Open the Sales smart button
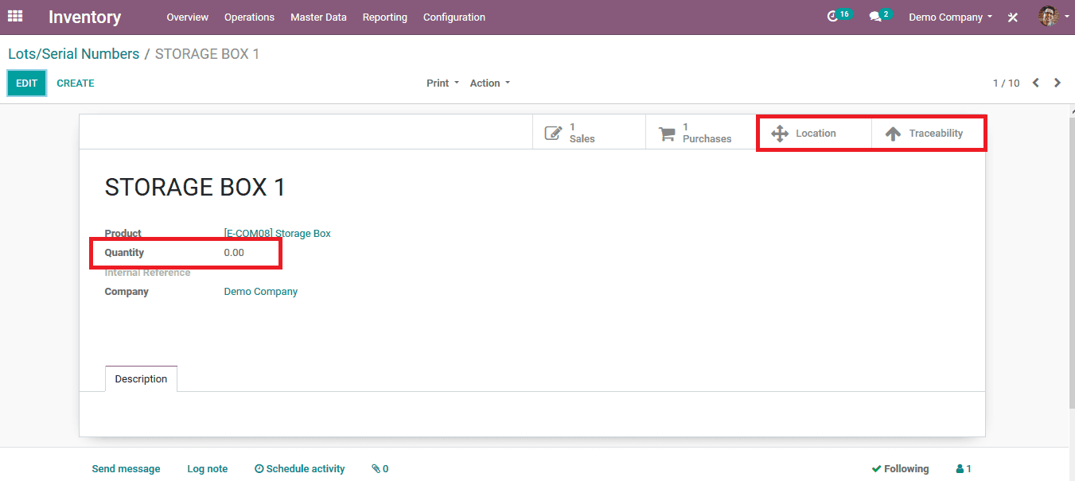Viewport: 1075px width, 481px height. click(589, 133)
